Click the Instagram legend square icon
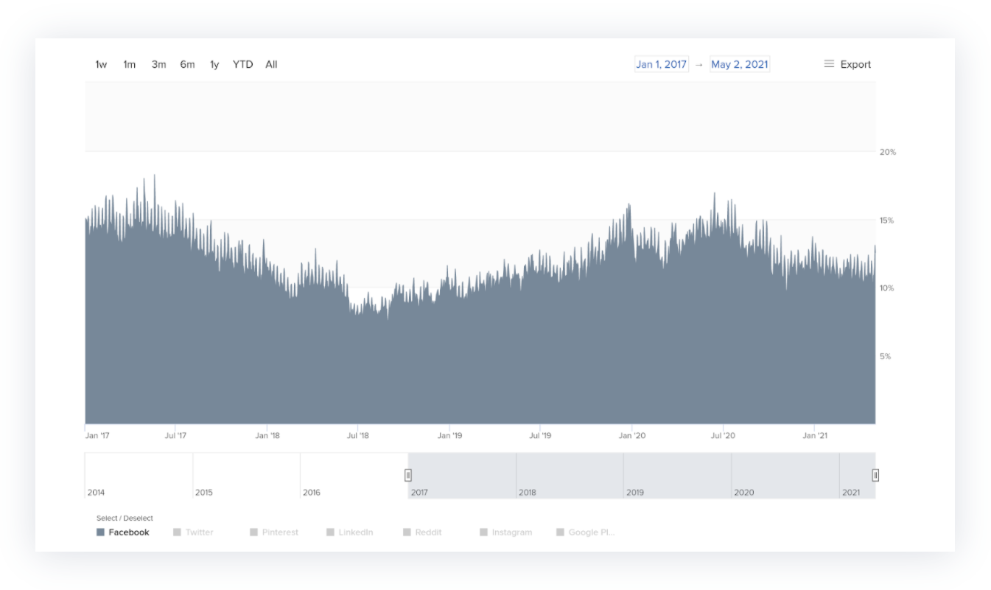The image size is (991, 590). (x=484, y=532)
